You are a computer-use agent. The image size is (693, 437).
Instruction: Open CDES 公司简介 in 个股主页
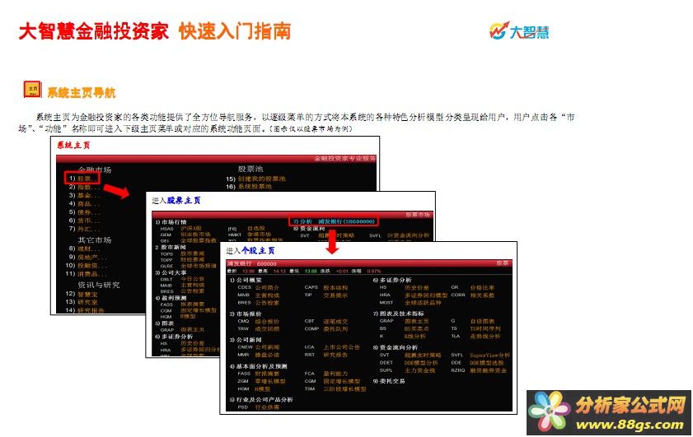pyautogui.click(x=258, y=288)
